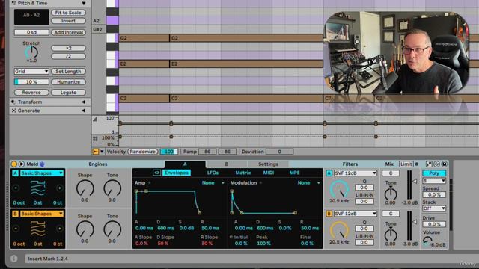Screen dimensions: 479x269
Task: Click Mix section engine A pan field C
Action: click(391, 173)
